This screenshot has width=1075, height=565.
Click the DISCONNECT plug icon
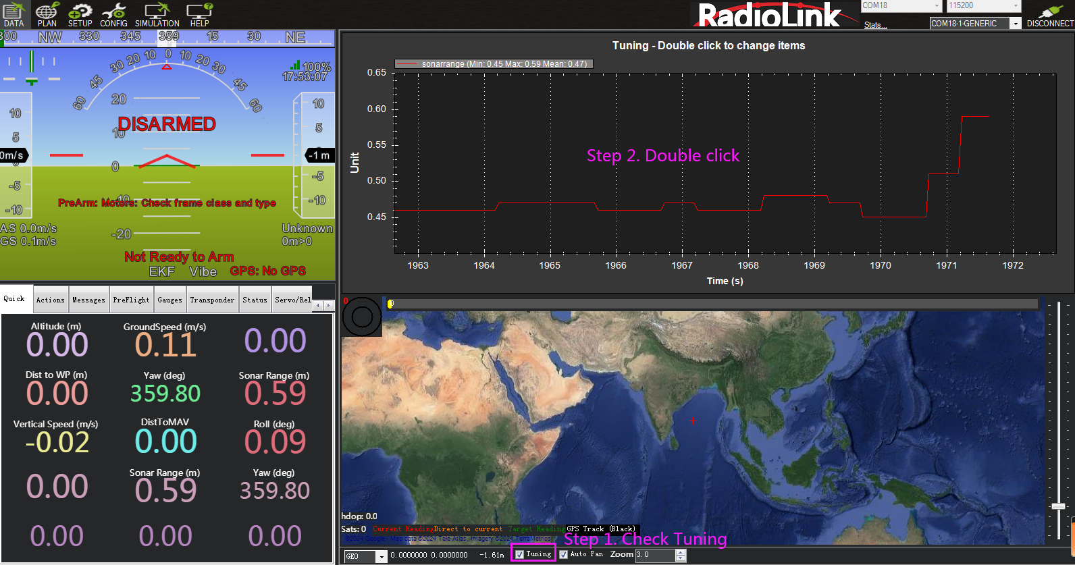1050,14
